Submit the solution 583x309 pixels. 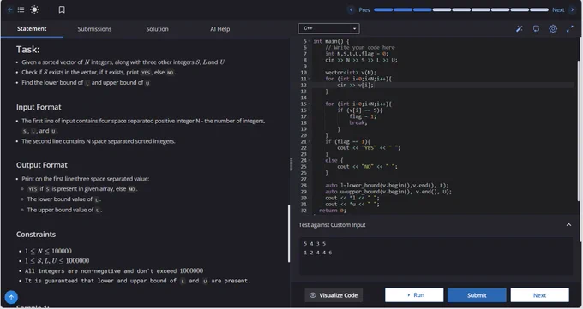[x=477, y=295]
